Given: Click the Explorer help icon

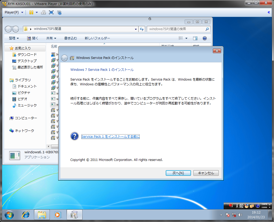Looking at the screenshot, I should click(205, 38).
